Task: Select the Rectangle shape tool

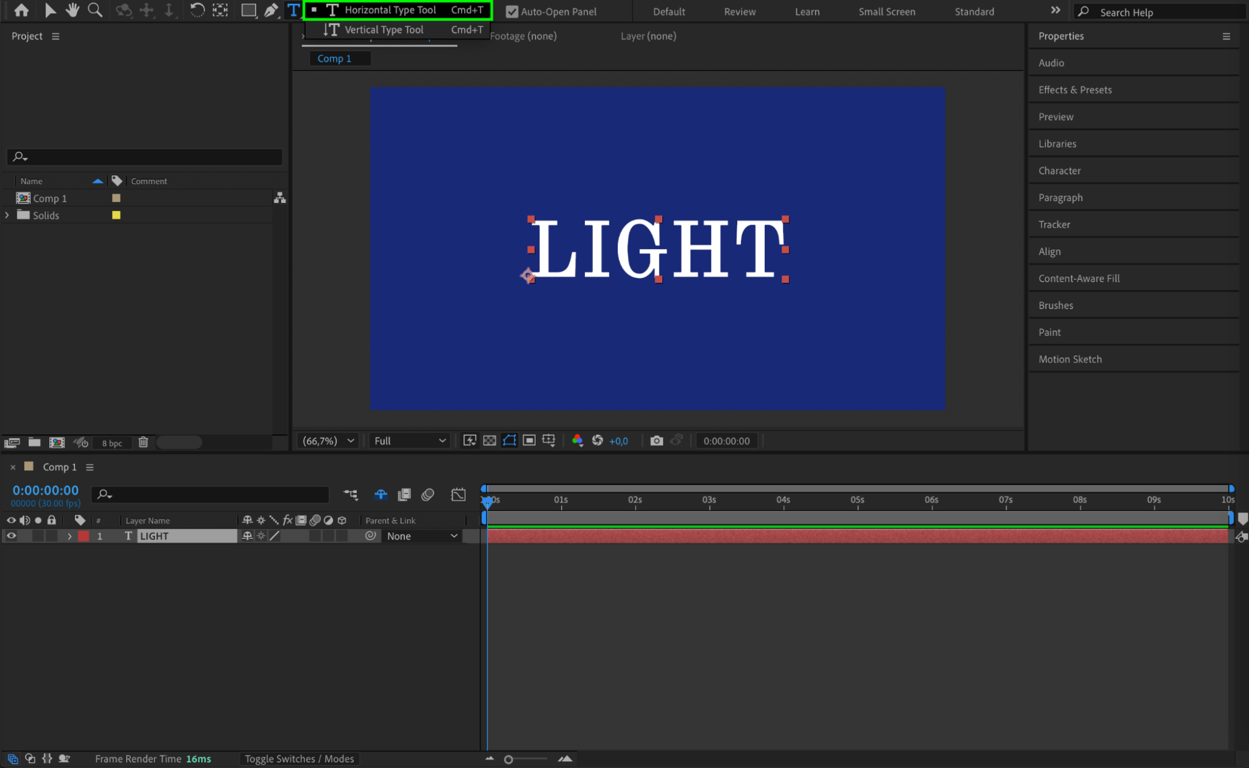Action: (248, 10)
